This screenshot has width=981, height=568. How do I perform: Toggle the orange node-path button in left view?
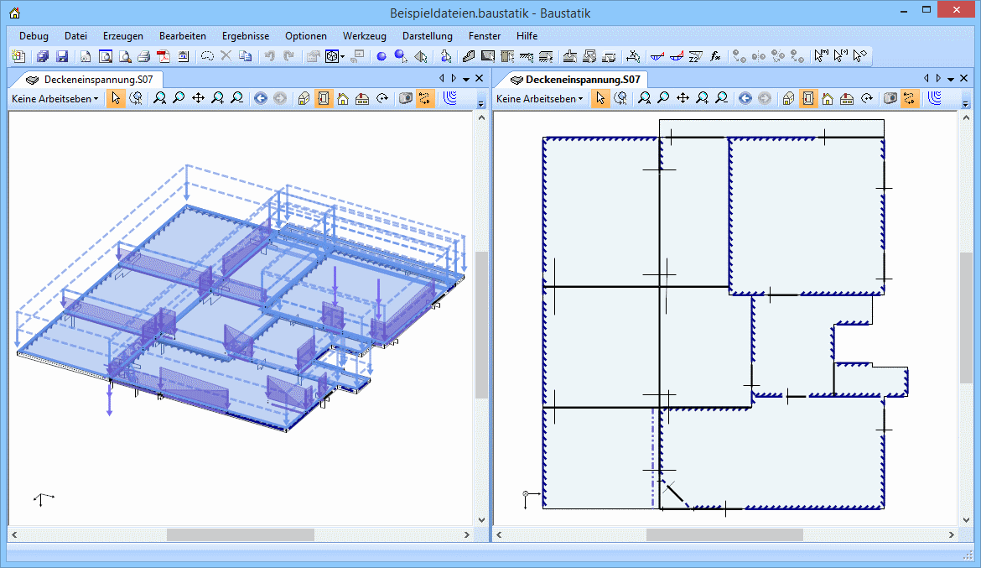click(425, 98)
